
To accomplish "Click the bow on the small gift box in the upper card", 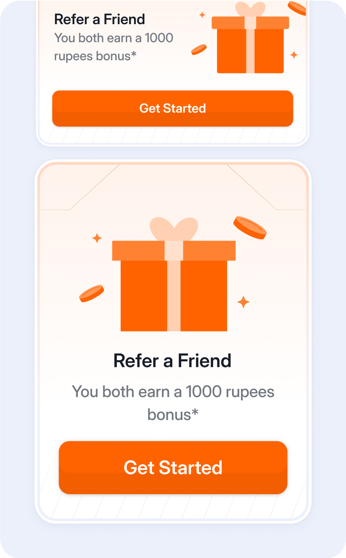I will tap(250, 9).
